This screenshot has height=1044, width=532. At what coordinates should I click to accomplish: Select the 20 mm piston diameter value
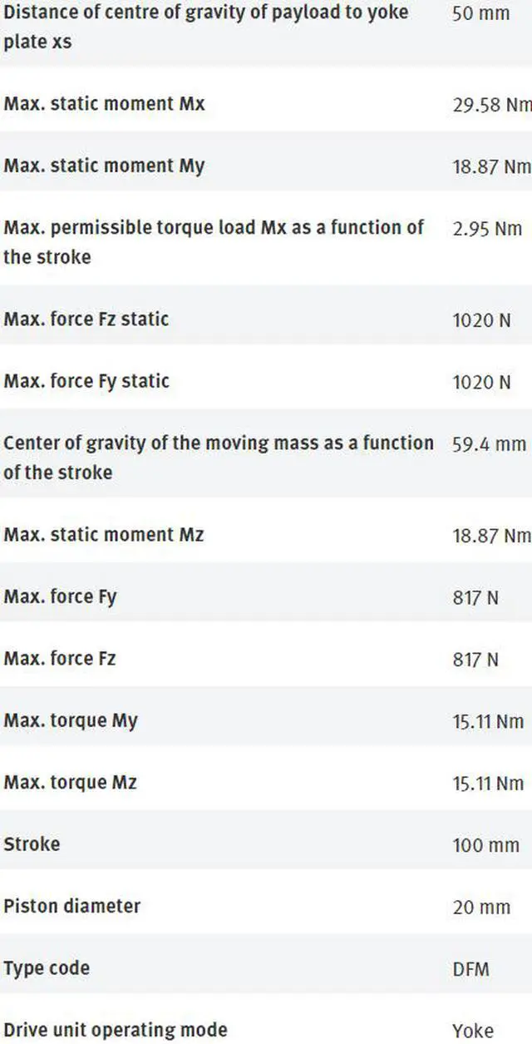481,907
